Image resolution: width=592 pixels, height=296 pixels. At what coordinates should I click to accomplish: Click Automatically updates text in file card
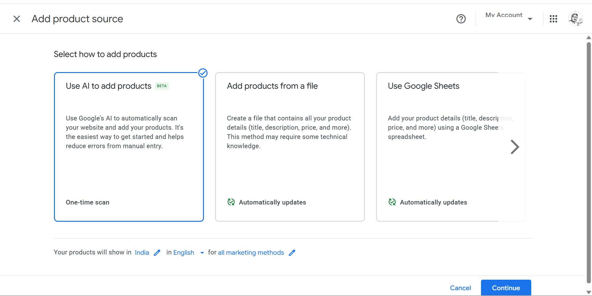point(272,202)
